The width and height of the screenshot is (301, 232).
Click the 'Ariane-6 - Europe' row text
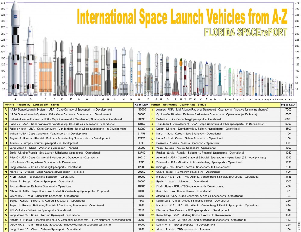[44, 143]
